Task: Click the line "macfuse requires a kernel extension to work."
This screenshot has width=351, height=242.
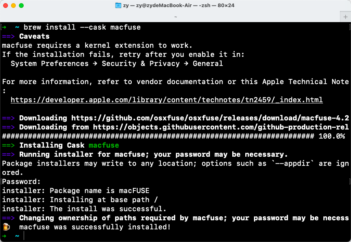Action: [97, 45]
